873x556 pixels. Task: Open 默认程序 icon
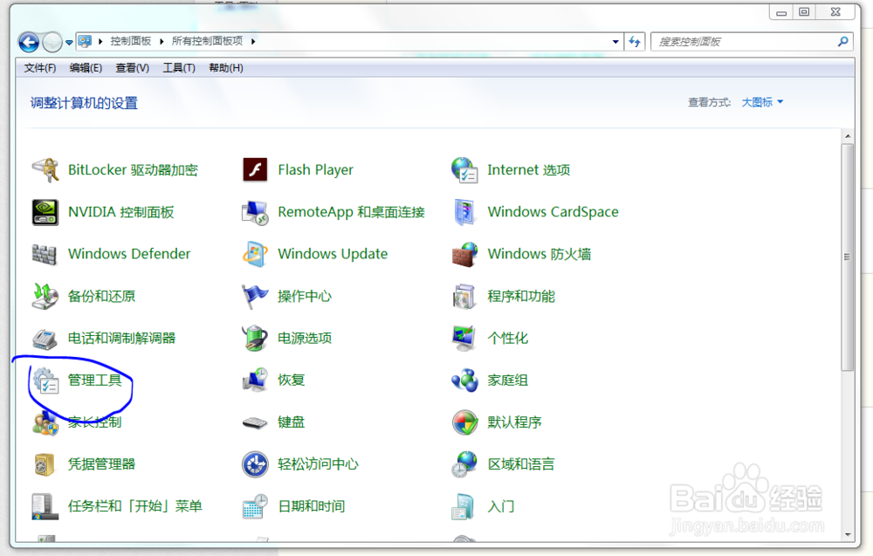[x=464, y=422]
